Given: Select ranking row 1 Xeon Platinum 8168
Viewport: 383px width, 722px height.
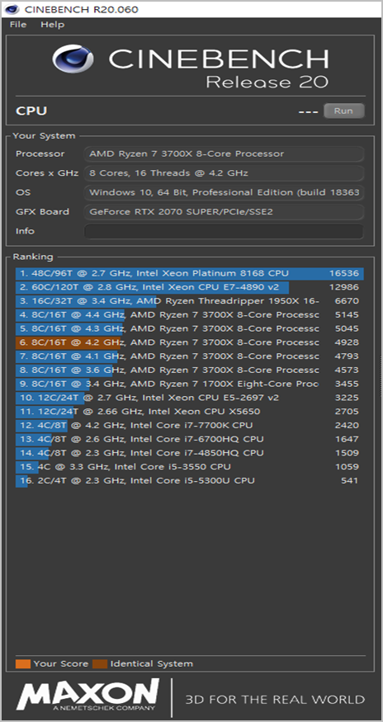Looking at the screenshot, I should point(189,273).
